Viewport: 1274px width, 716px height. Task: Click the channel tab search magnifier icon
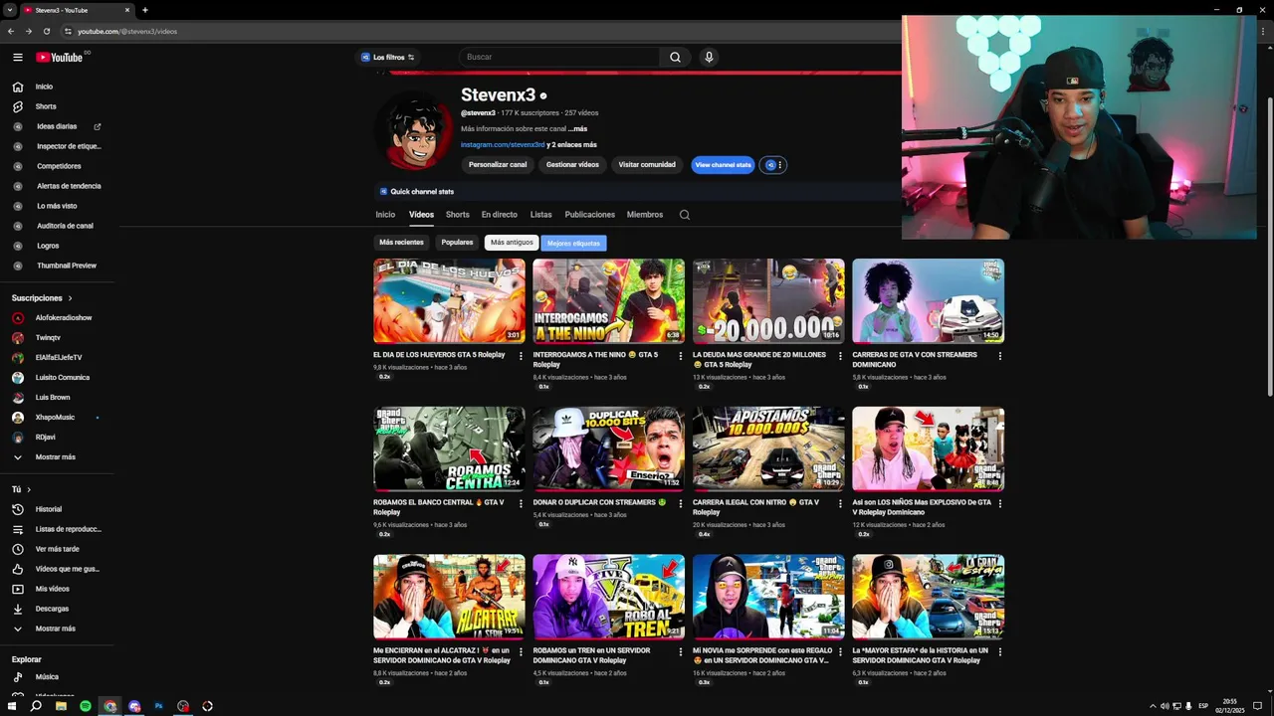(684, 215)
